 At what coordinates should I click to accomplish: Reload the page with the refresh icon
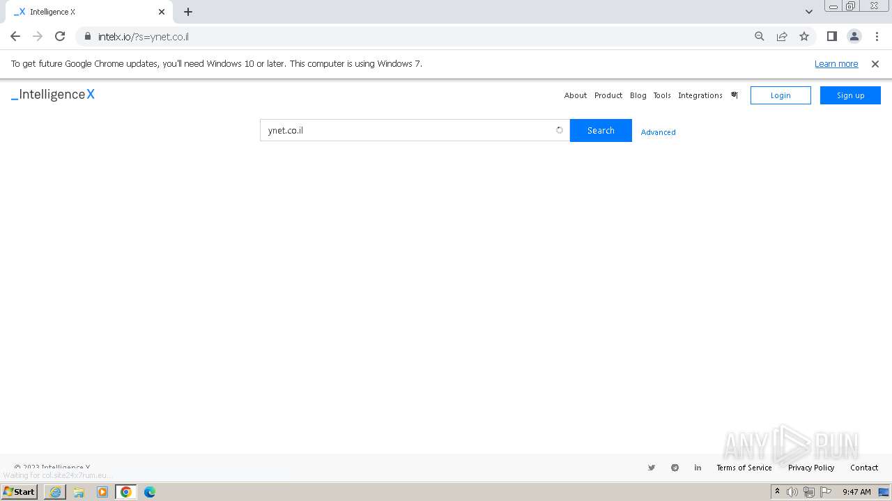[60, 36]
